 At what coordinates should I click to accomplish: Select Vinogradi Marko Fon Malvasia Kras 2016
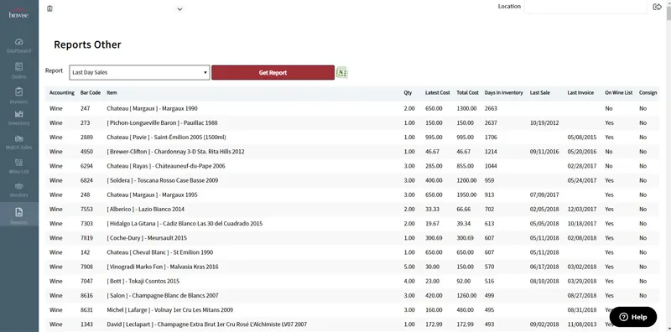coord(163,267)
